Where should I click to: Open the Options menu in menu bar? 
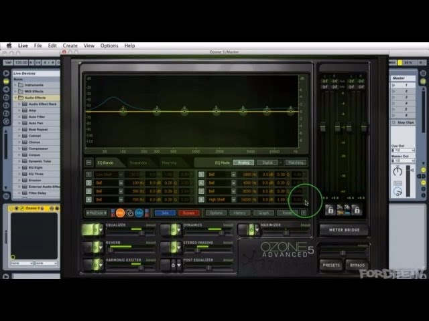tap(109, 45)
